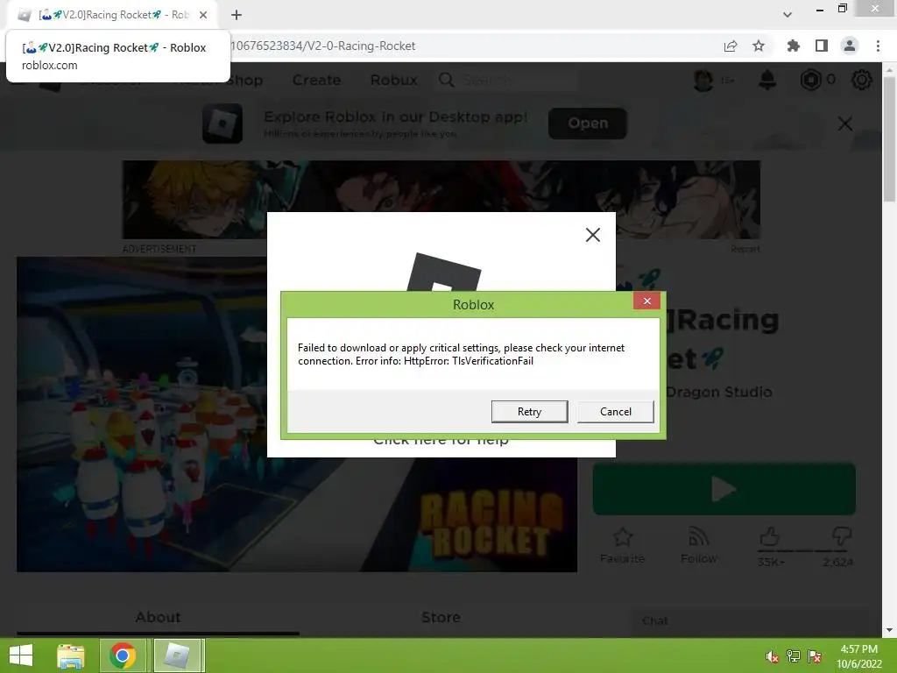The image size is (897, 673).
Task: Click the Roblox search magnifier icon
Action: pyautogui.click(x=446, y=80)
